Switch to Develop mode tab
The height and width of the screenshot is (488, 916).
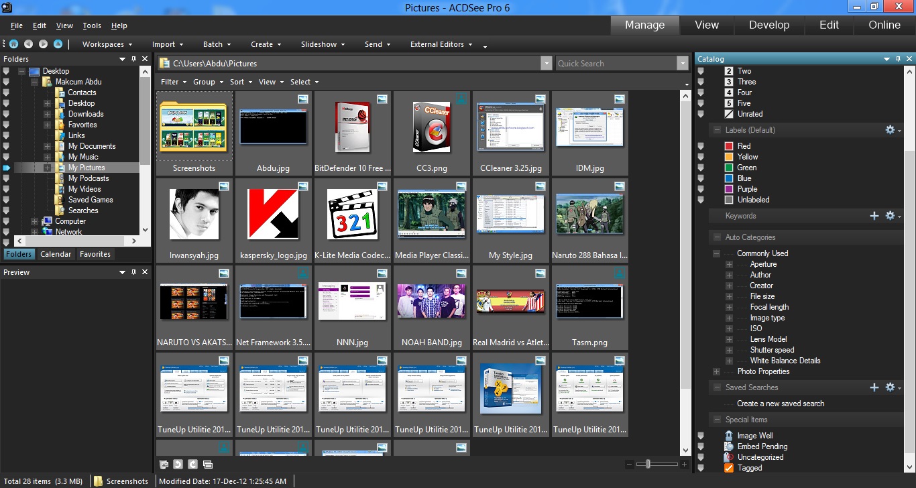(x=769, y=25)
